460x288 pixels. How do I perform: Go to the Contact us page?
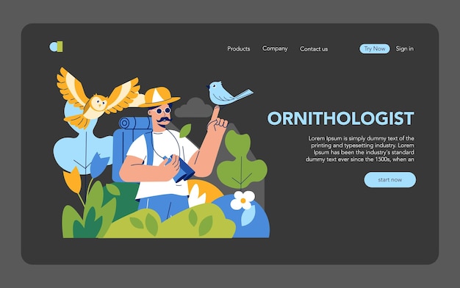(314, 49)
